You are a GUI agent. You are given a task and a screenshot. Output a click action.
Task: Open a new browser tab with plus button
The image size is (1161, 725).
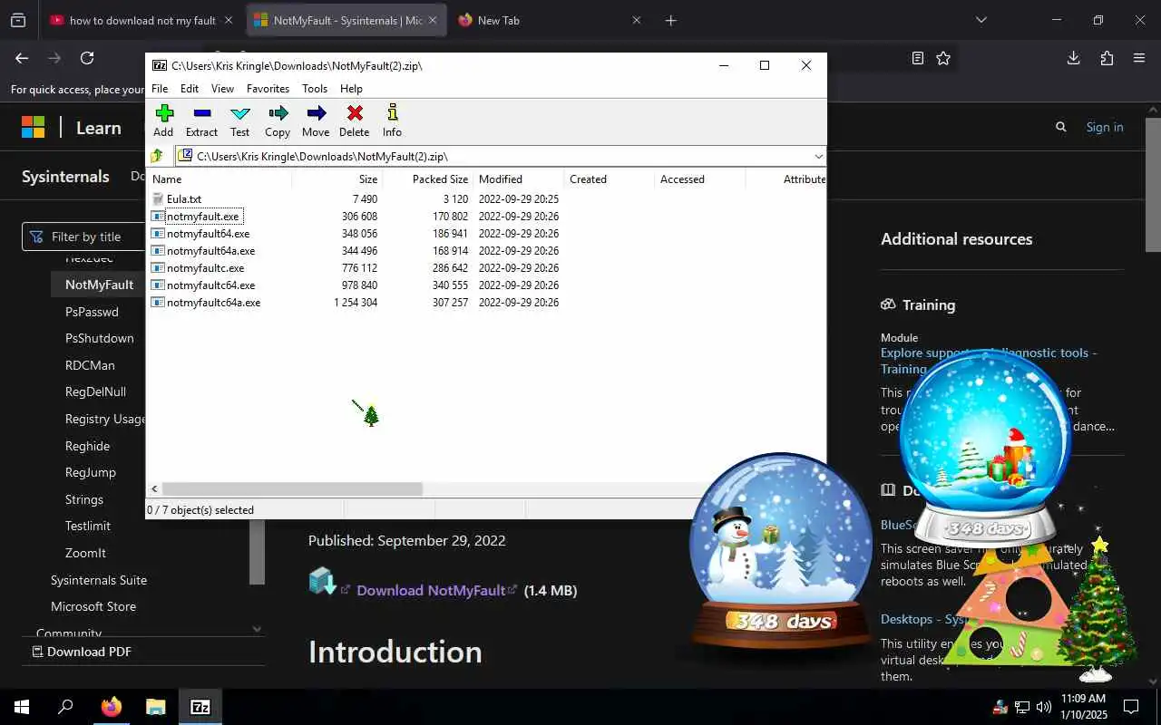670,20
